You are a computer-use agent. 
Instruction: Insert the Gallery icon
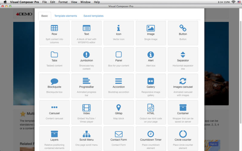pyautogui.click(x=151, y=81)
